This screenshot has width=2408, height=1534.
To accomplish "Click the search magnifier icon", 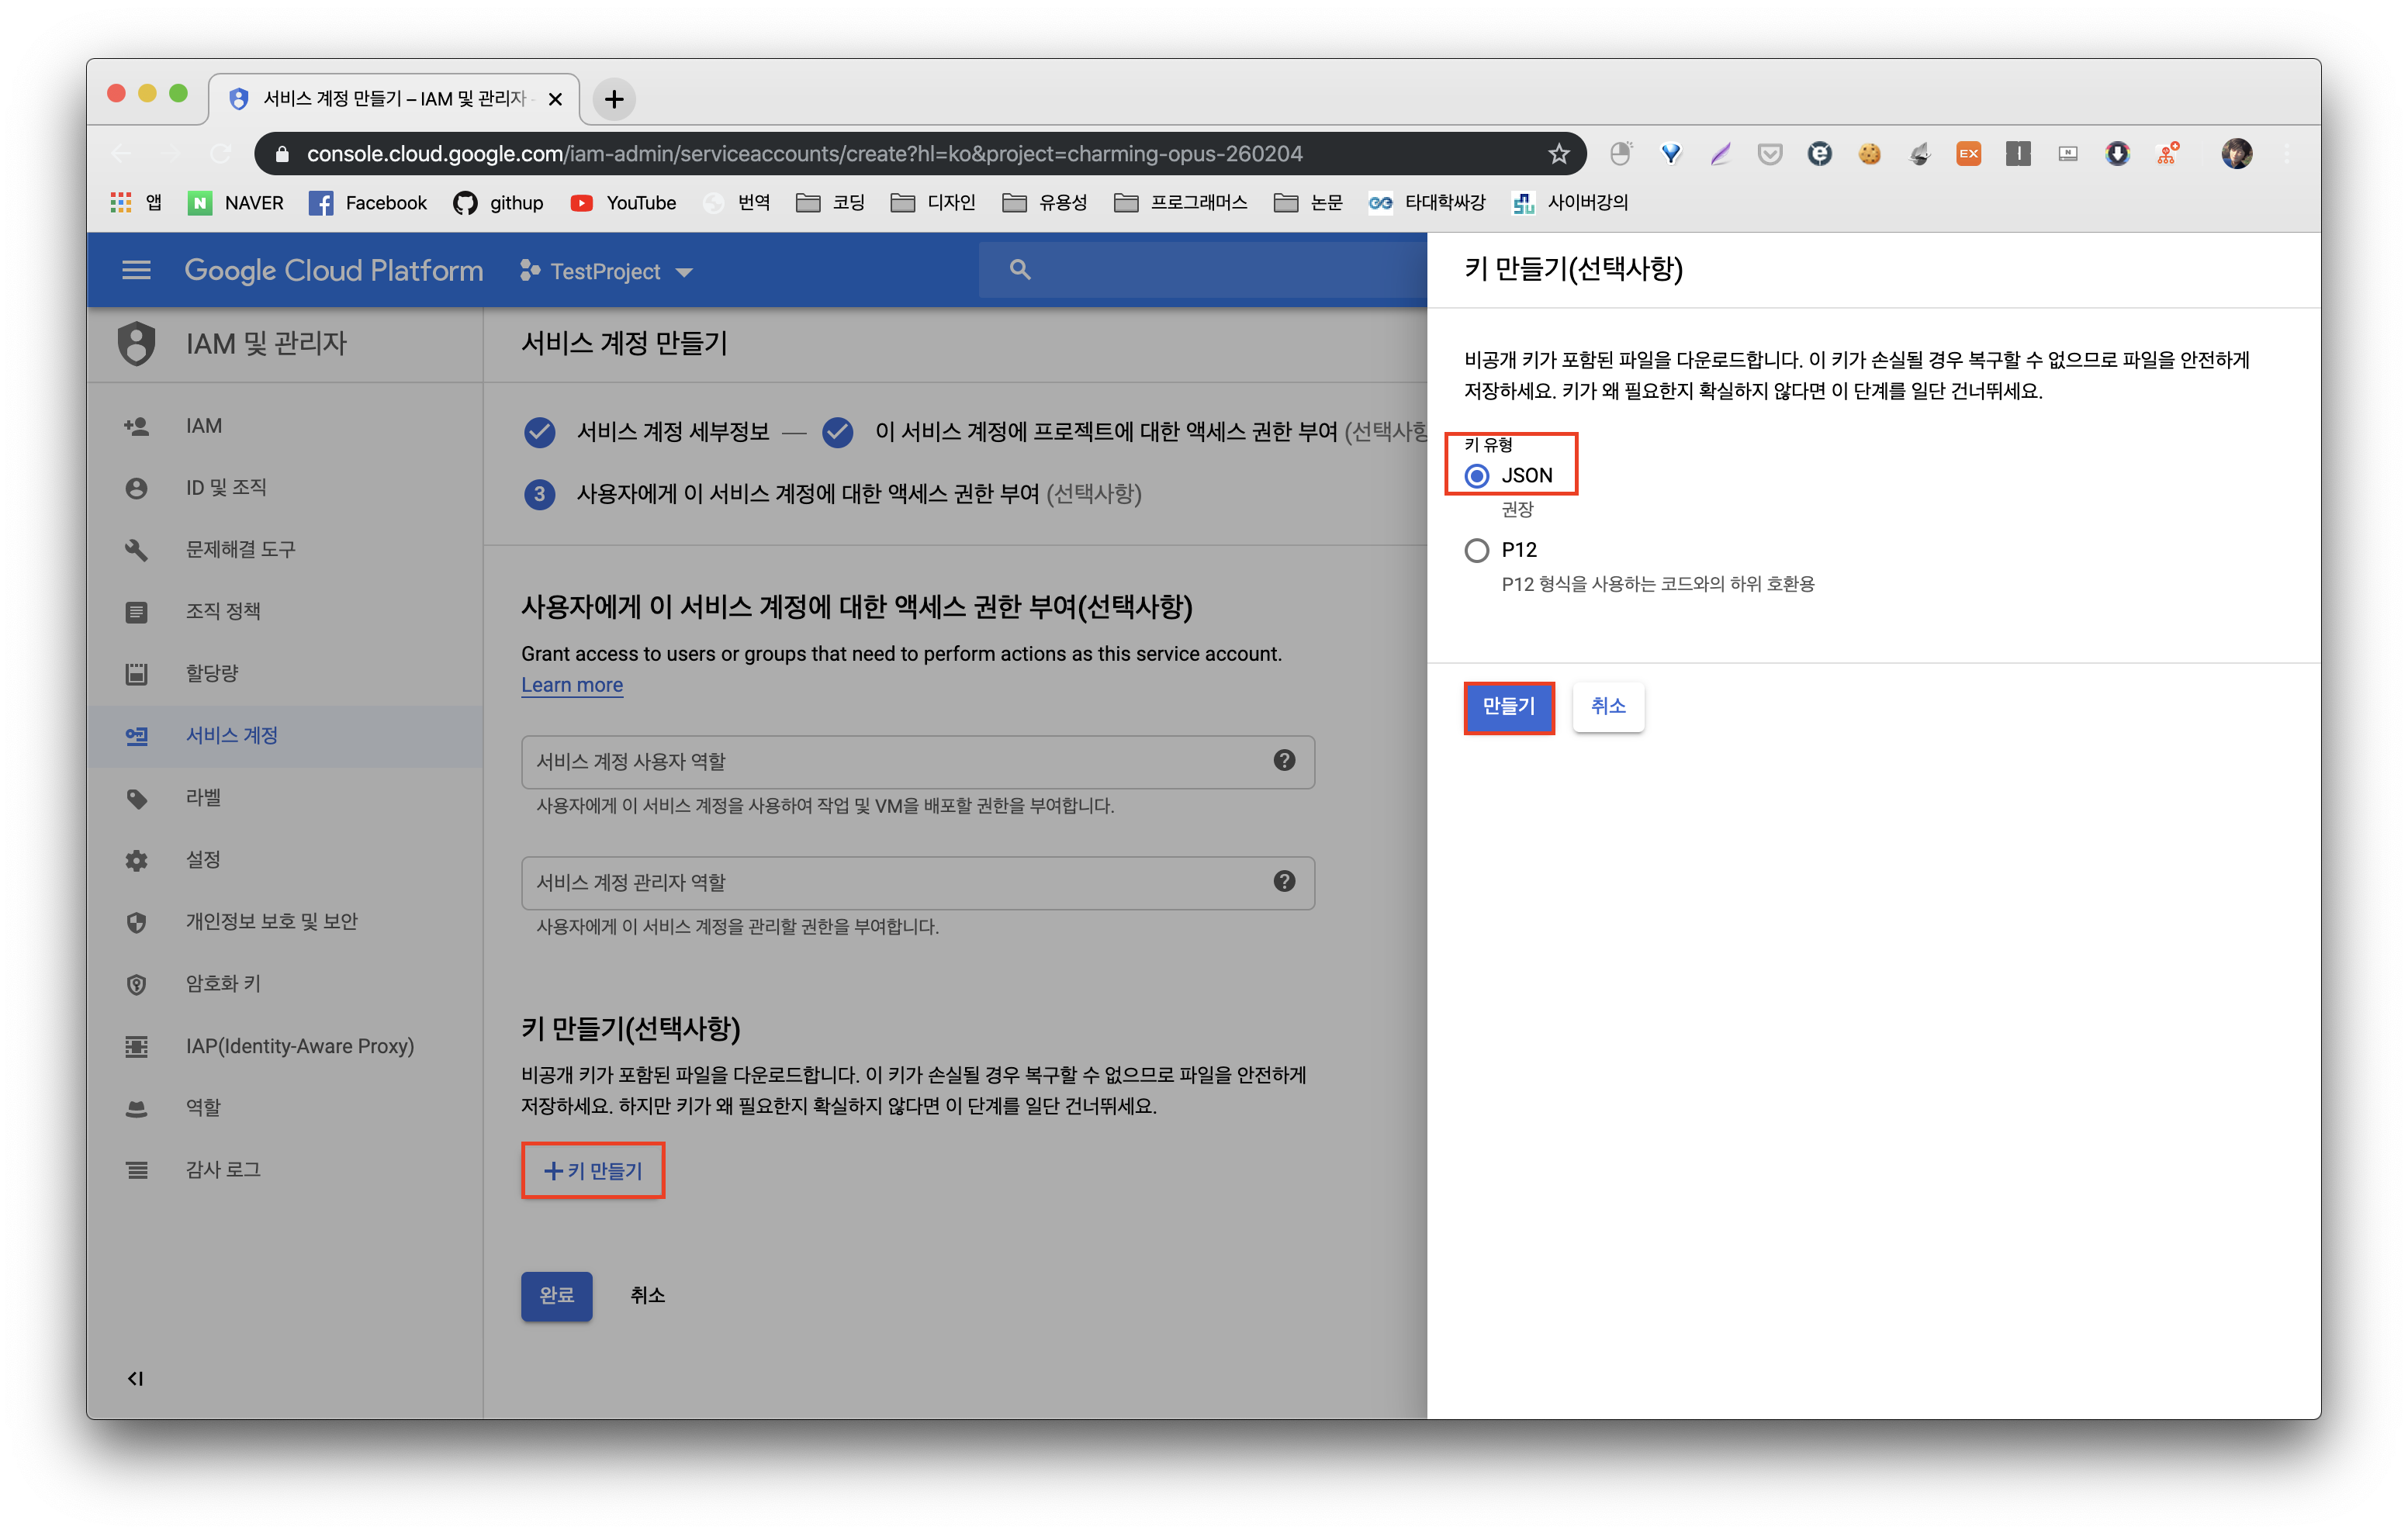I will pos(1019,269).
